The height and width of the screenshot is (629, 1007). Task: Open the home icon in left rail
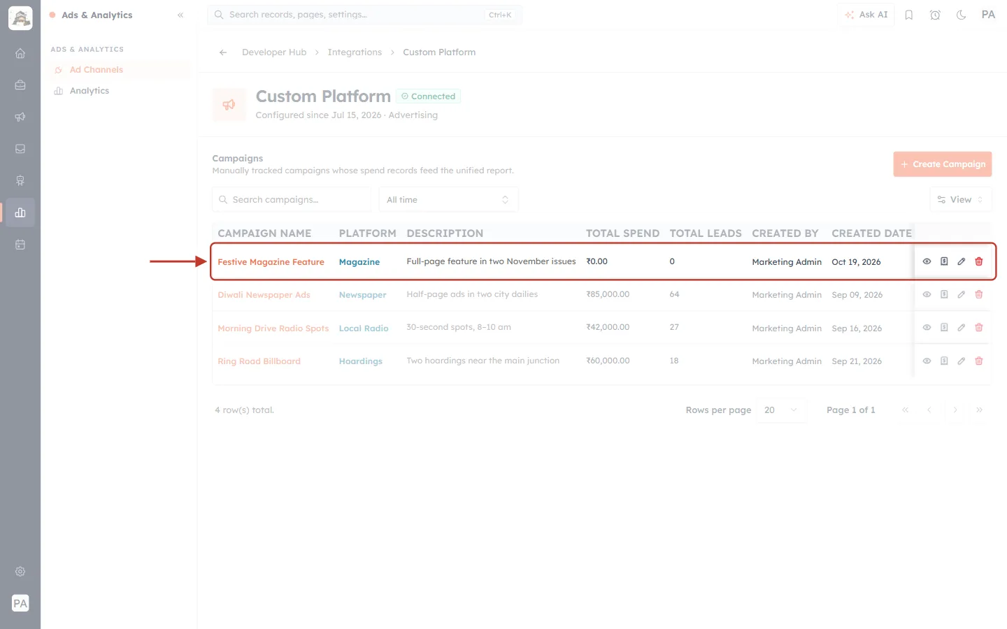coord(20,53)
